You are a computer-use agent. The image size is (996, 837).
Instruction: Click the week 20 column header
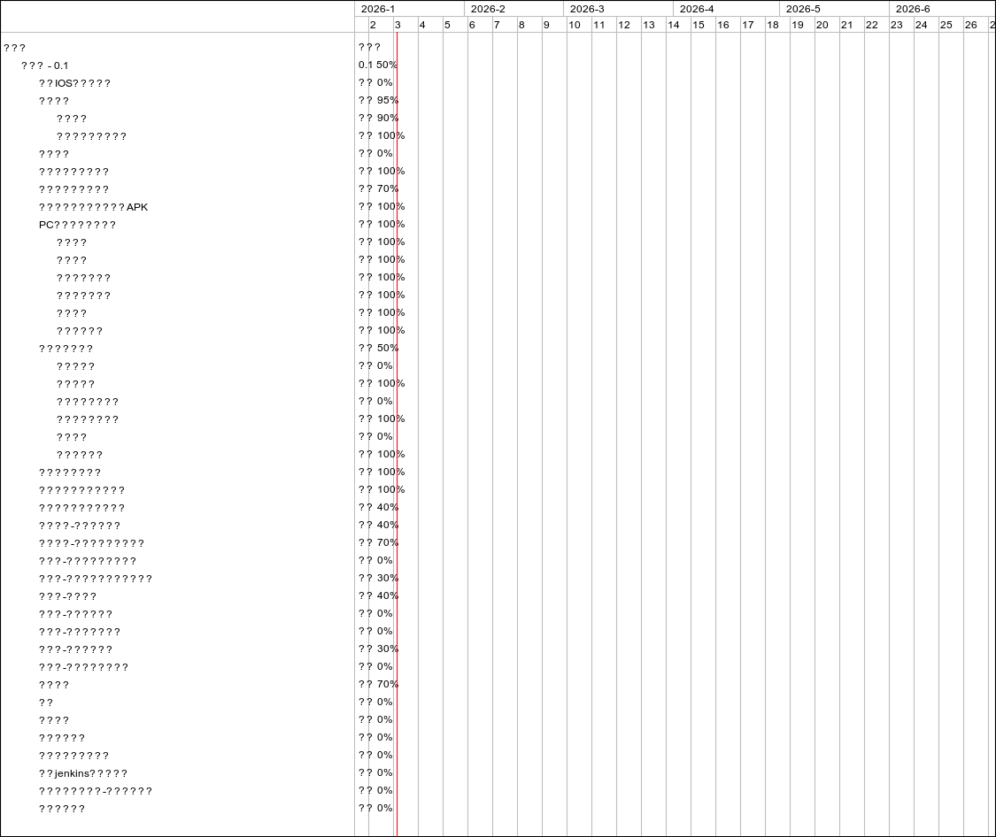(x=822, y=25)
